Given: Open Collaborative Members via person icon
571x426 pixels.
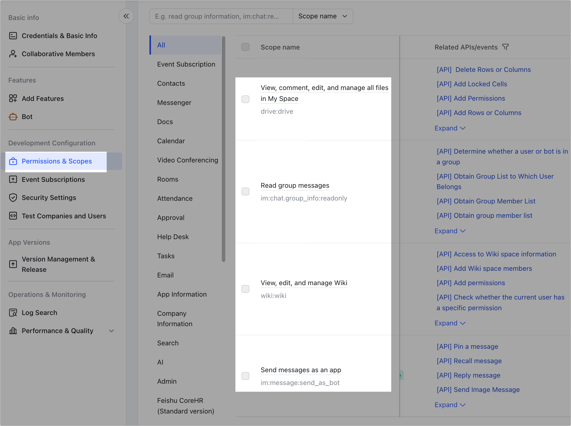Looking at the screenshot, I should [x=13, y=54].
